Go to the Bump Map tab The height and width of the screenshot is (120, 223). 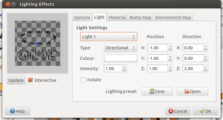tap(140, 17)
